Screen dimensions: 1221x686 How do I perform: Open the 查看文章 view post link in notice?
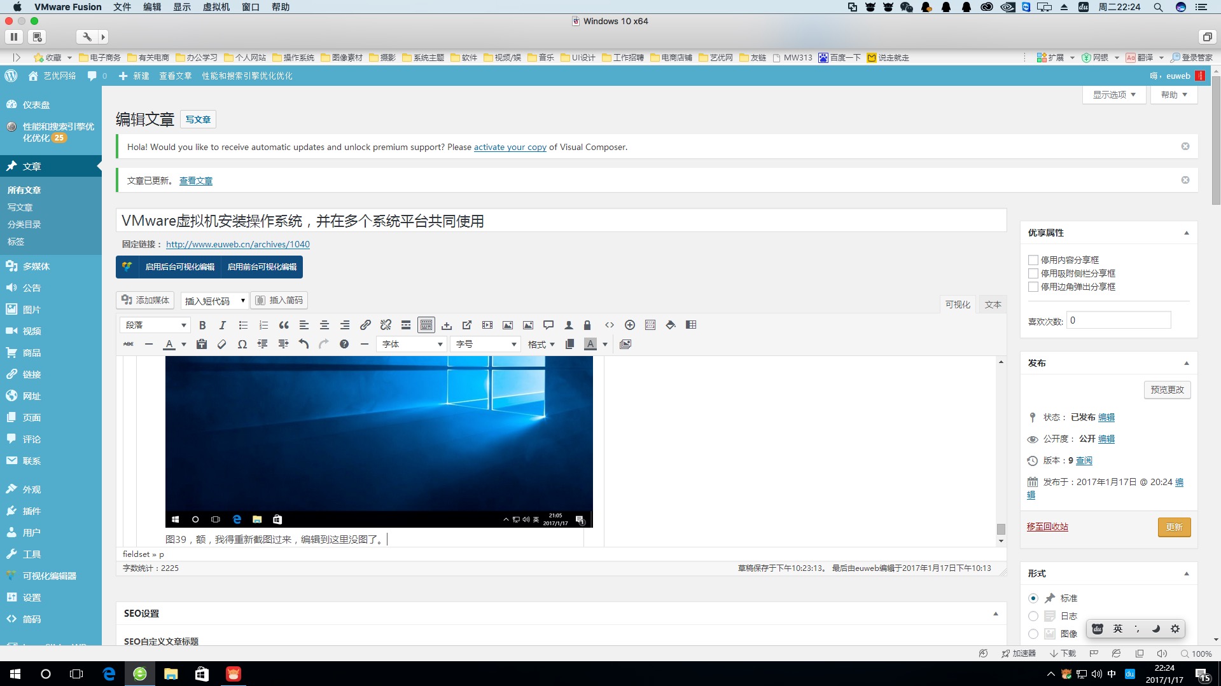[196, 181]
